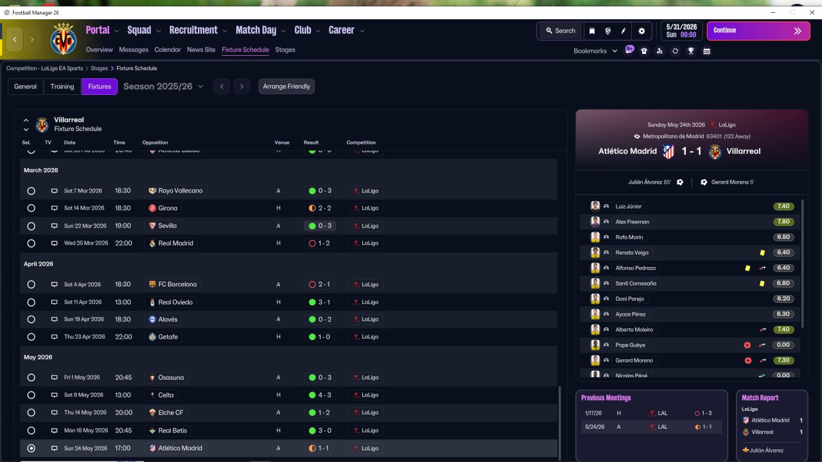Switch to the Messages tab
The image size is (822, 462).
click(134, 49)
